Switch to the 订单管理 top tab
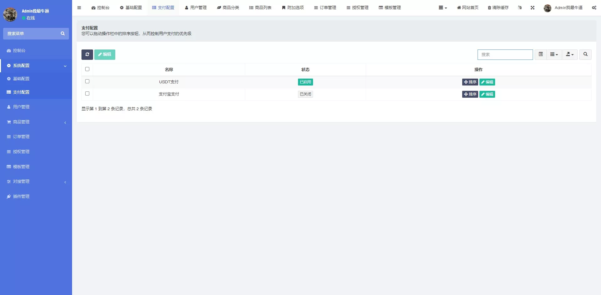Viewport: 601px width, 295px height. [325, 8]
